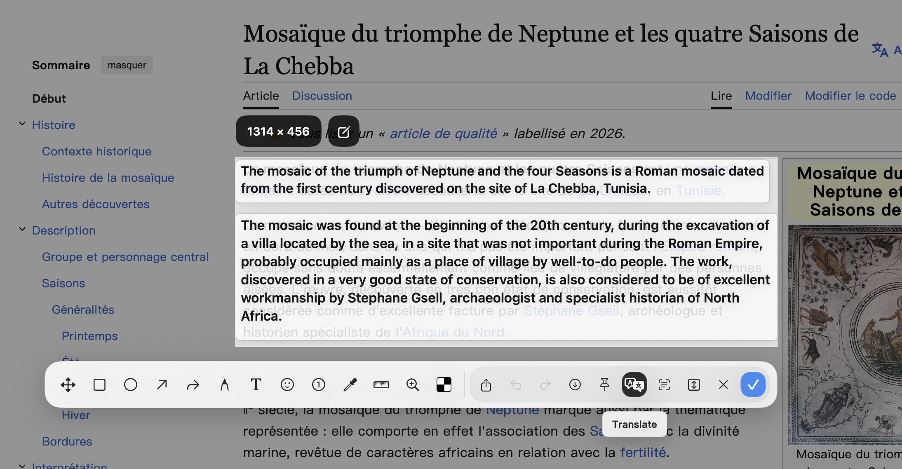Viewport: 902px width, 469px height.
Task: Select the ruler measurement tool
Action: tap(381, 385)
